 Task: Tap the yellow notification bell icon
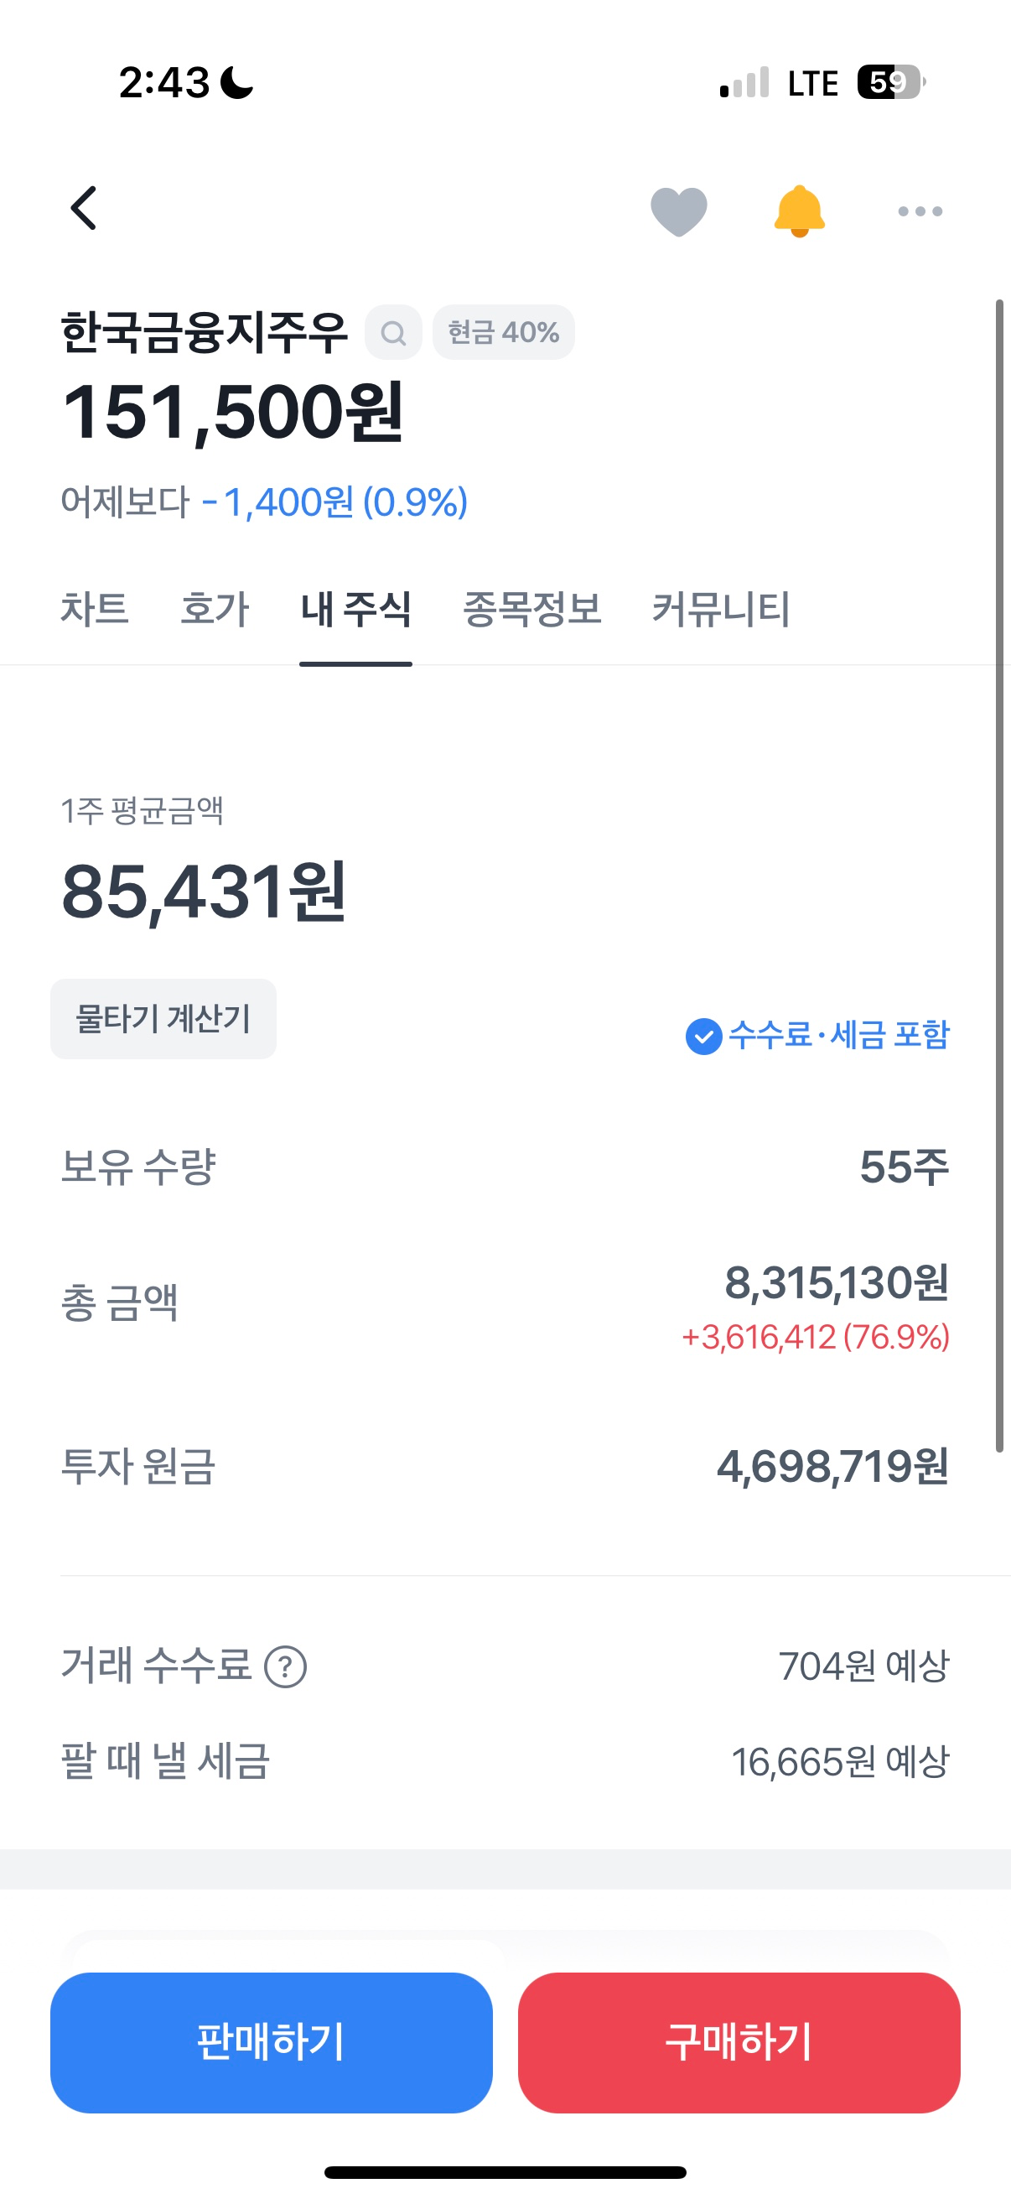(799, 210)
